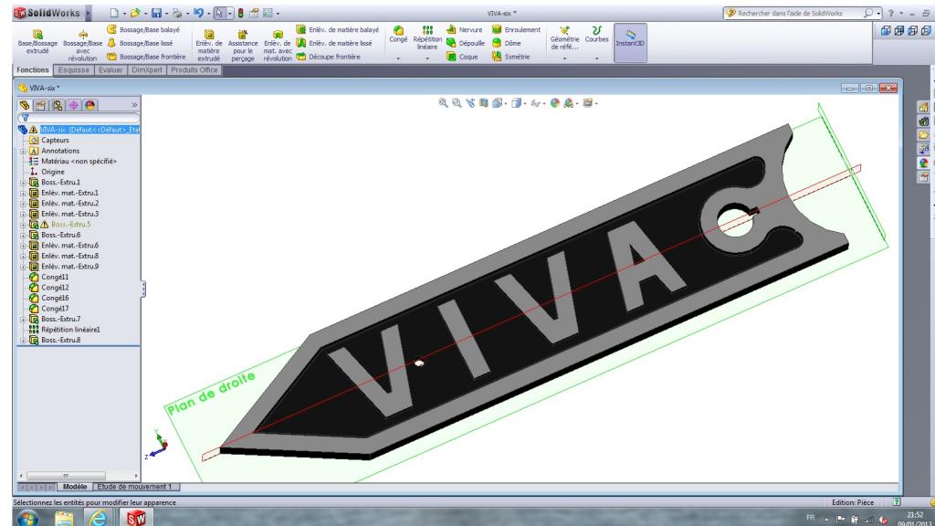Switch to Esquisse tab

(x=74, y=69)
